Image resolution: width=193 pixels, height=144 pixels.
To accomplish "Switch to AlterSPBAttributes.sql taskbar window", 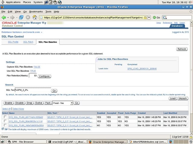I will 148,142.
